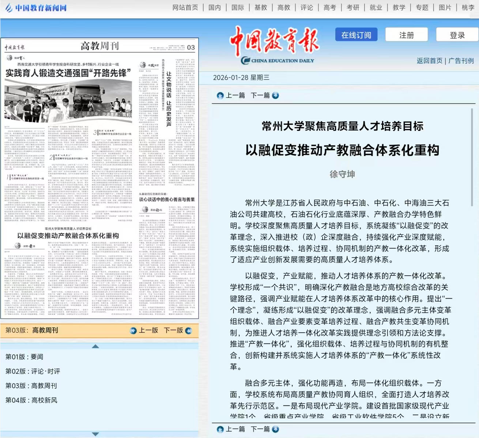The image size is (479, 438).
Task: Click the previous article arrow icon at top
Action: point(220,95)
